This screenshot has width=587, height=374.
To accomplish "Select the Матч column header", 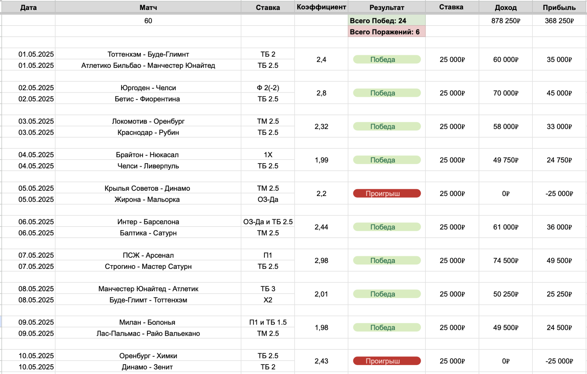I will pyautogui.click(x=148, y=7).
